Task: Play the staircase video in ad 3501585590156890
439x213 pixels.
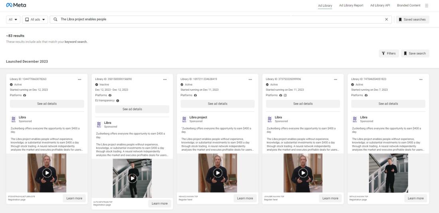Action: pyautogui.click(x=132, y=178)
